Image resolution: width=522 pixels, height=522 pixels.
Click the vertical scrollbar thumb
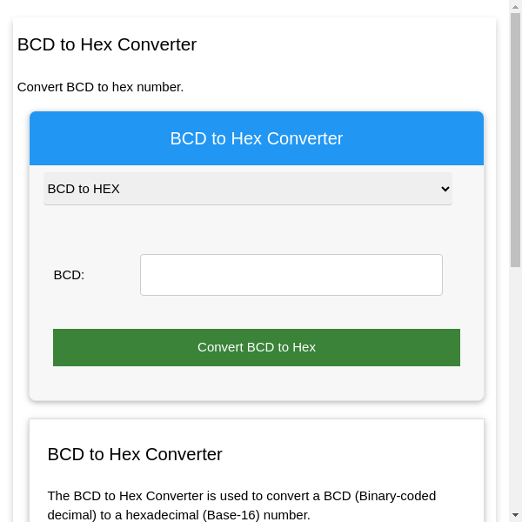tap(515, 139)
